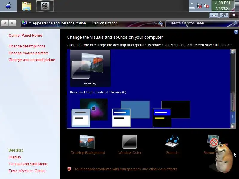The height and width of the screenshot is (179, 239).
Task: Show hidden tray icons arrow
Action: (x=192, y=4)
